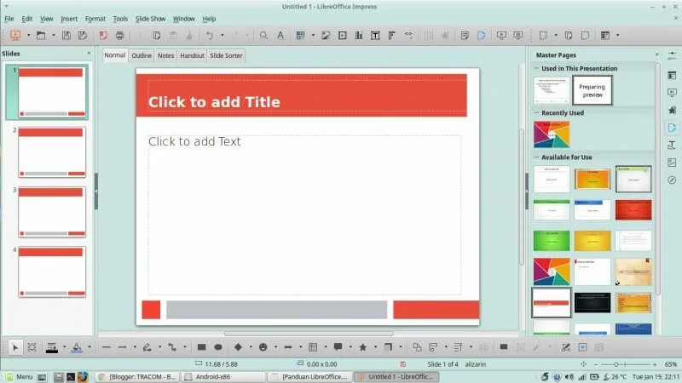
Task: Open Fontwork gallery F icon
Action: pyautogui.click(x=391, y=36)
